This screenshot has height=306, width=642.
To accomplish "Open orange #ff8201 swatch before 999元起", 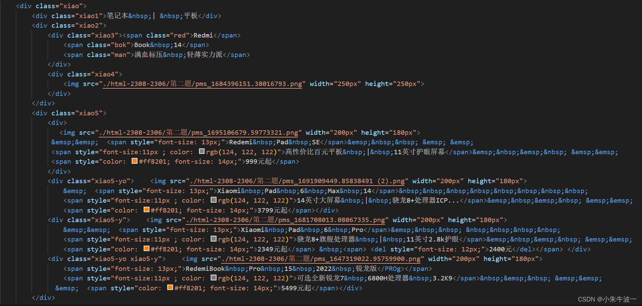I will (x=134, y=161).
